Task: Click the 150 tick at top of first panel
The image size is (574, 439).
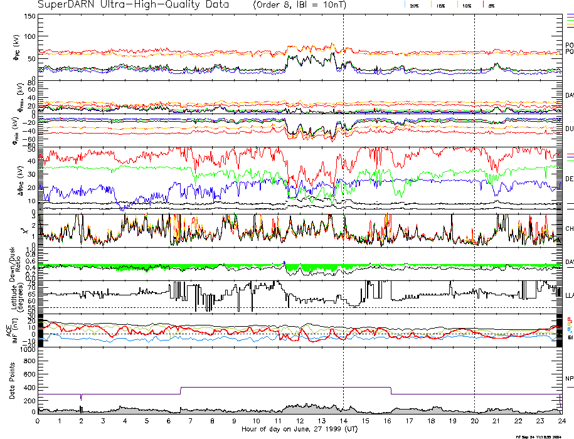Action: point(29,17)
